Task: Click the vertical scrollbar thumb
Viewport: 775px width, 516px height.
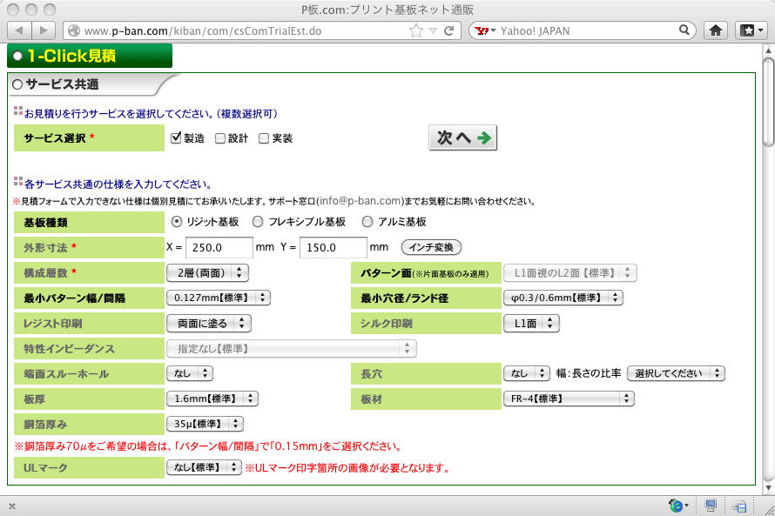Action: (x=768, y=101)
